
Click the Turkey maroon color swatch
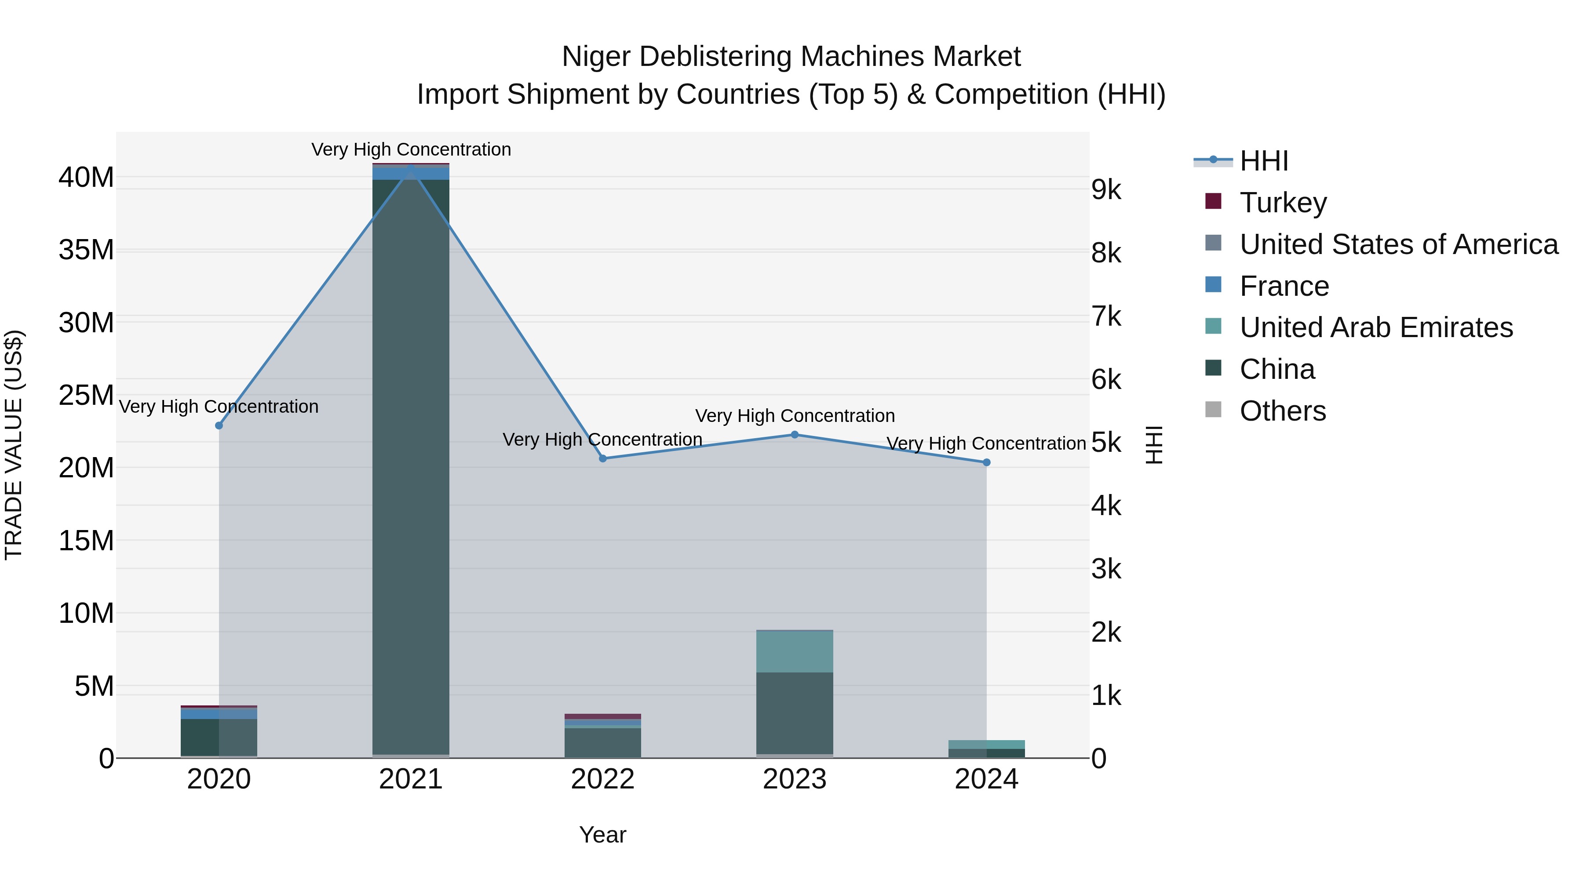click(1213, 201)
